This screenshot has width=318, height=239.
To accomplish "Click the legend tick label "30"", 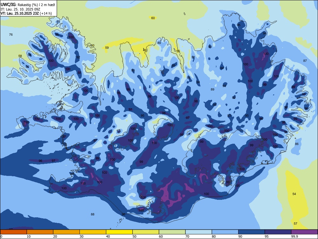I will (81, 236).
